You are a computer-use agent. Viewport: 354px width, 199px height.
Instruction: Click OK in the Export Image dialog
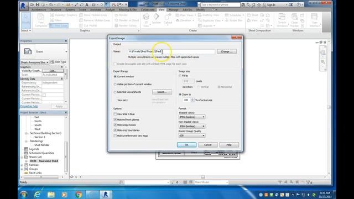pyautogui.click(x=186, y=145)
